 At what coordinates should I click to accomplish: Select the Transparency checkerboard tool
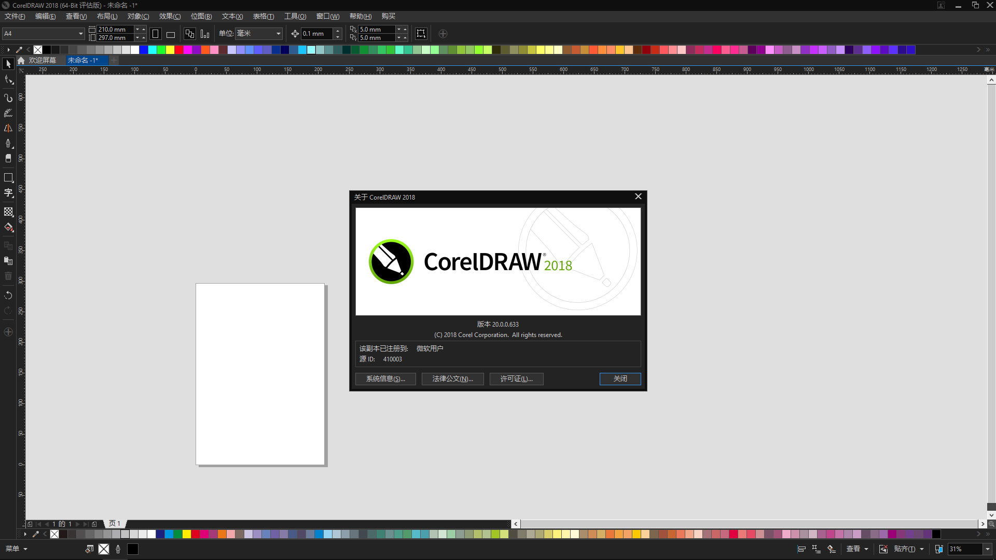(8, 212)
